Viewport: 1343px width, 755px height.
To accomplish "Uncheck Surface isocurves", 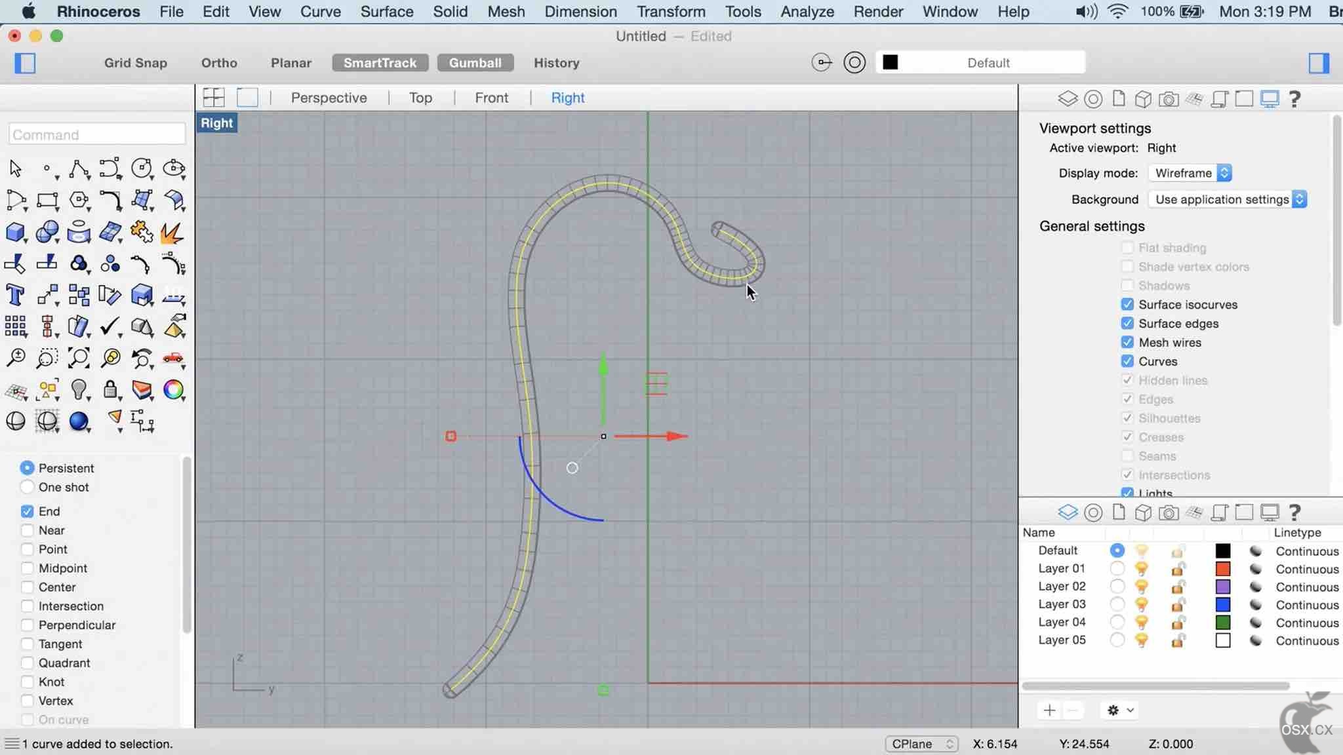I will coord(1127,304).
